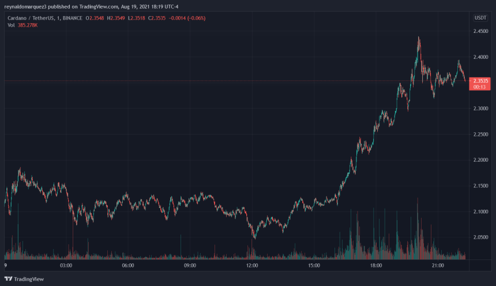Click the USDT currency label on price axis
This screenshot has width=496, height=286.
tap(480, 18)
